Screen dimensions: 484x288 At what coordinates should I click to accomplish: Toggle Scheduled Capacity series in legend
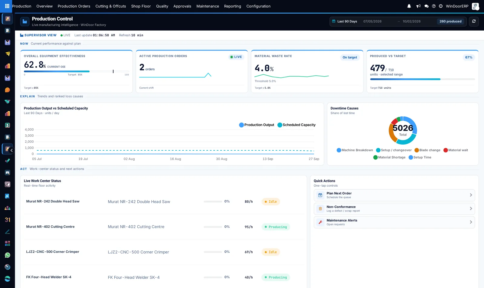(x=296, y=125)
